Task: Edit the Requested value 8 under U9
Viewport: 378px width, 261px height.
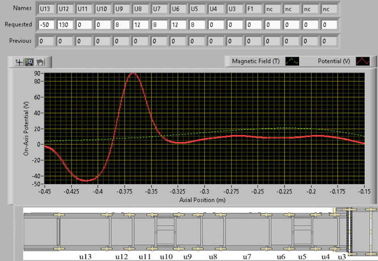Action: coord(121,25)
